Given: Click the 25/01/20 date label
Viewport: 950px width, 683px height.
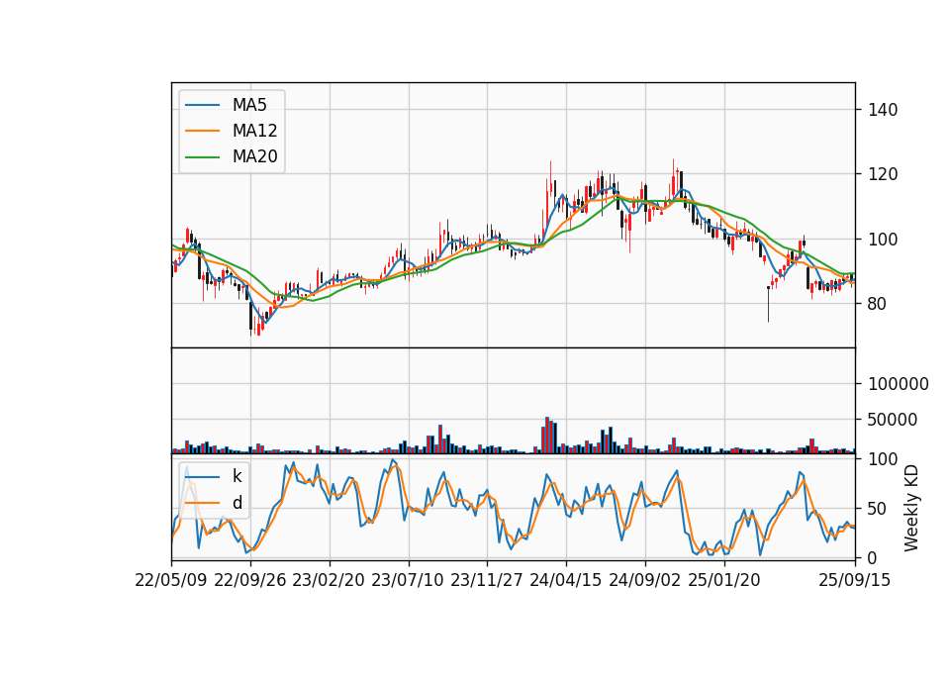Looking at the screenshot, I should click(x=724, y=581).
